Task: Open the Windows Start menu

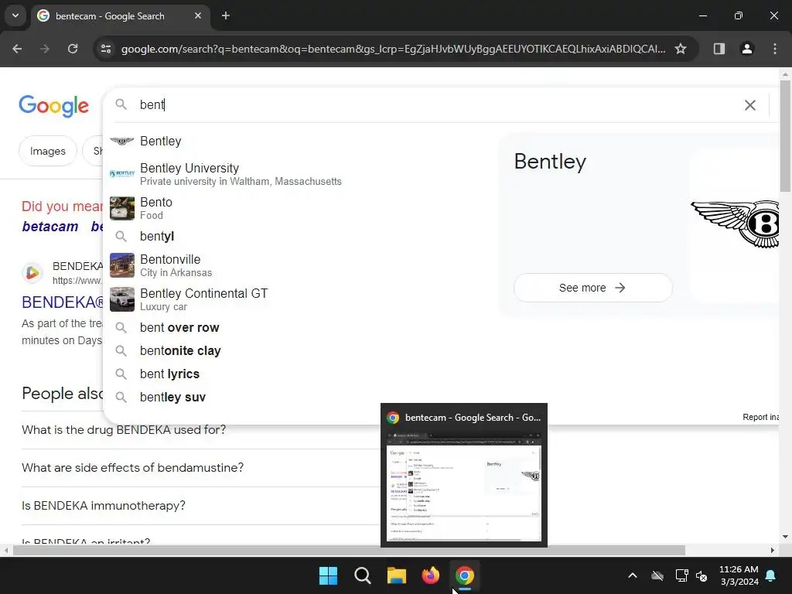Action: coord(328,575)
